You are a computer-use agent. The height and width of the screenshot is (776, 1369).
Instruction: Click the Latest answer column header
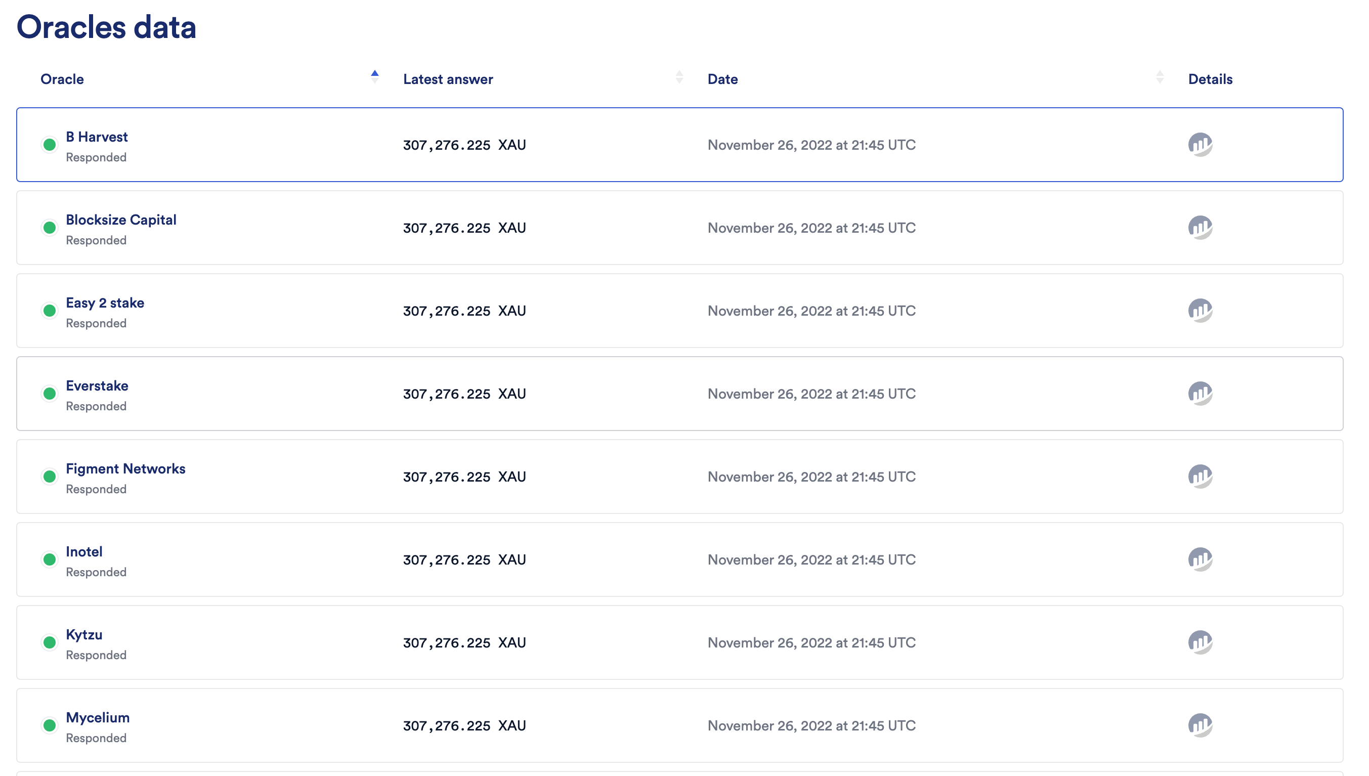[448, 79]
